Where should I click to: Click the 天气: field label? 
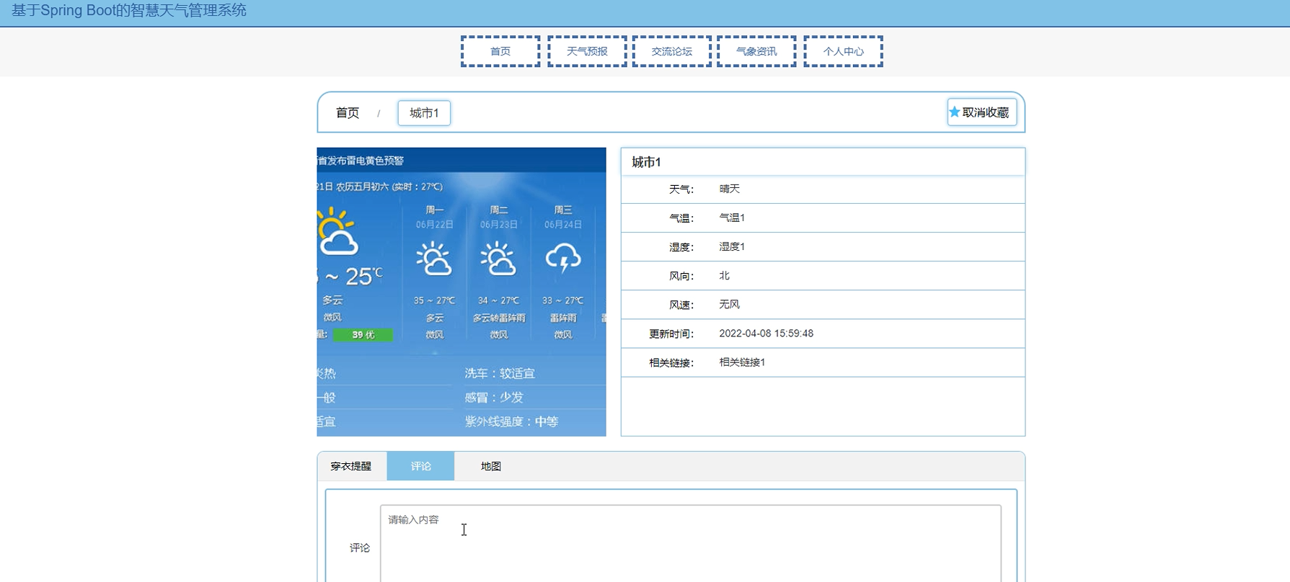click(681, 189)
